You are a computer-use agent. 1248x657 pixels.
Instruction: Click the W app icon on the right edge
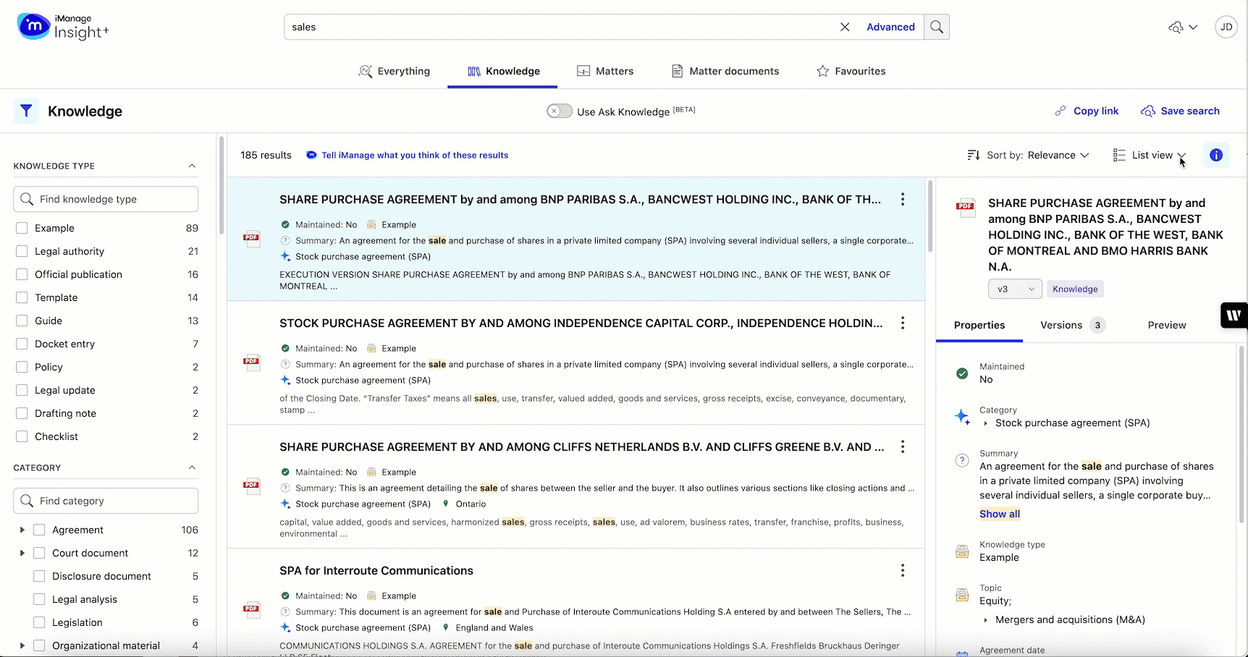[x=1234, y=315]
